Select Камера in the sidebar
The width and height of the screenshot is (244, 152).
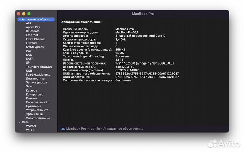32,91
